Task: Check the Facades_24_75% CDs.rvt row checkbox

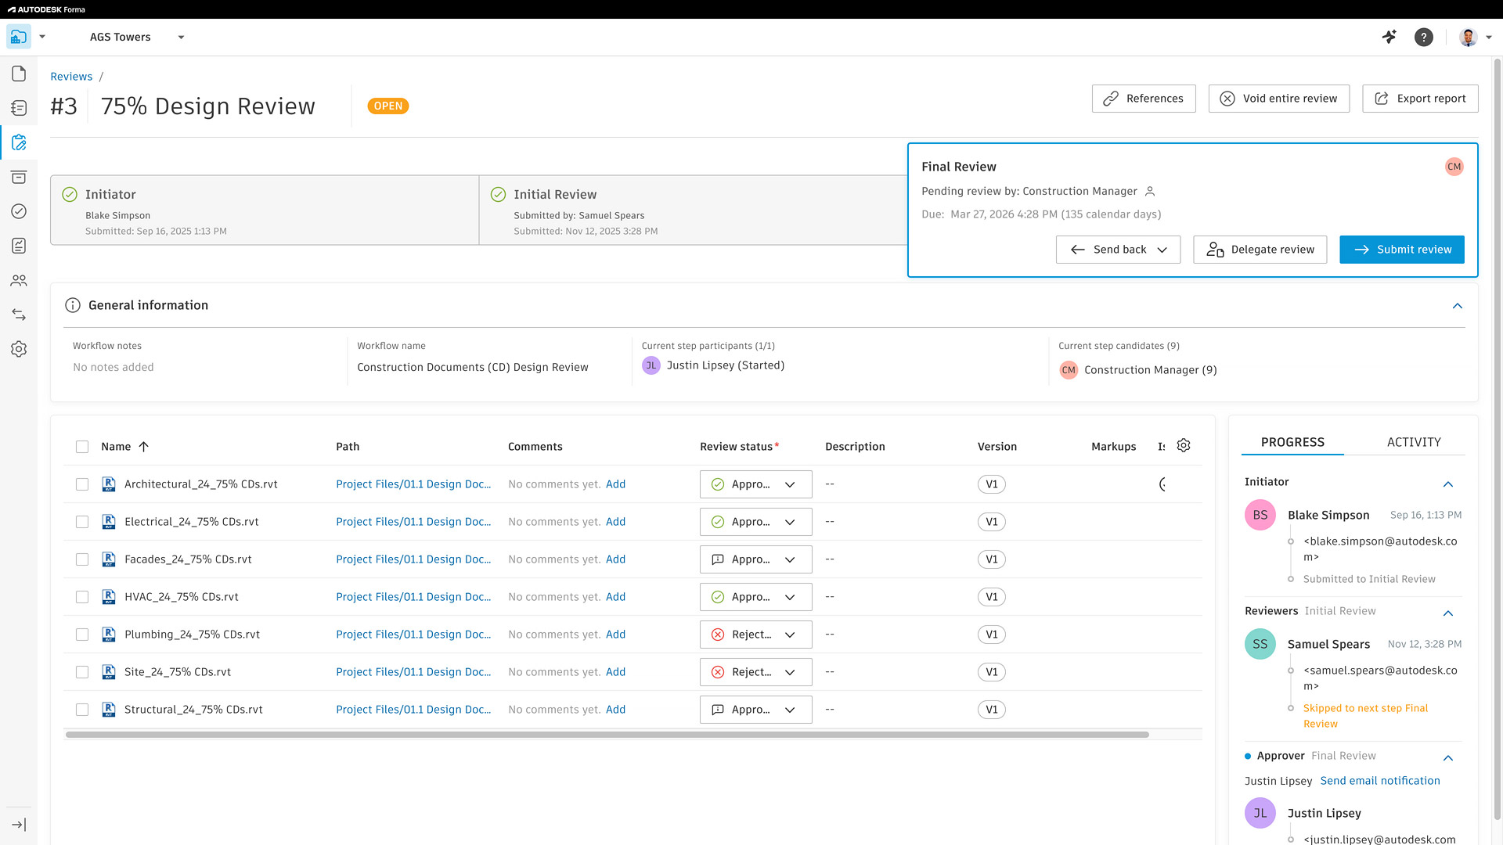Action: pos(82,559)
